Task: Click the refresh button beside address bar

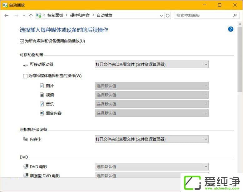Action: tap(168, 15)
